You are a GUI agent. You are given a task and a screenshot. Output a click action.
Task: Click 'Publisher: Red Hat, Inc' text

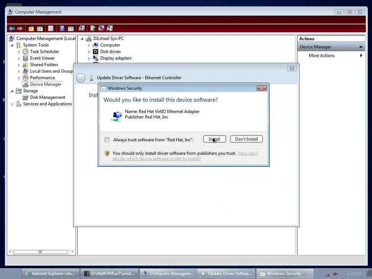(146, 117)
